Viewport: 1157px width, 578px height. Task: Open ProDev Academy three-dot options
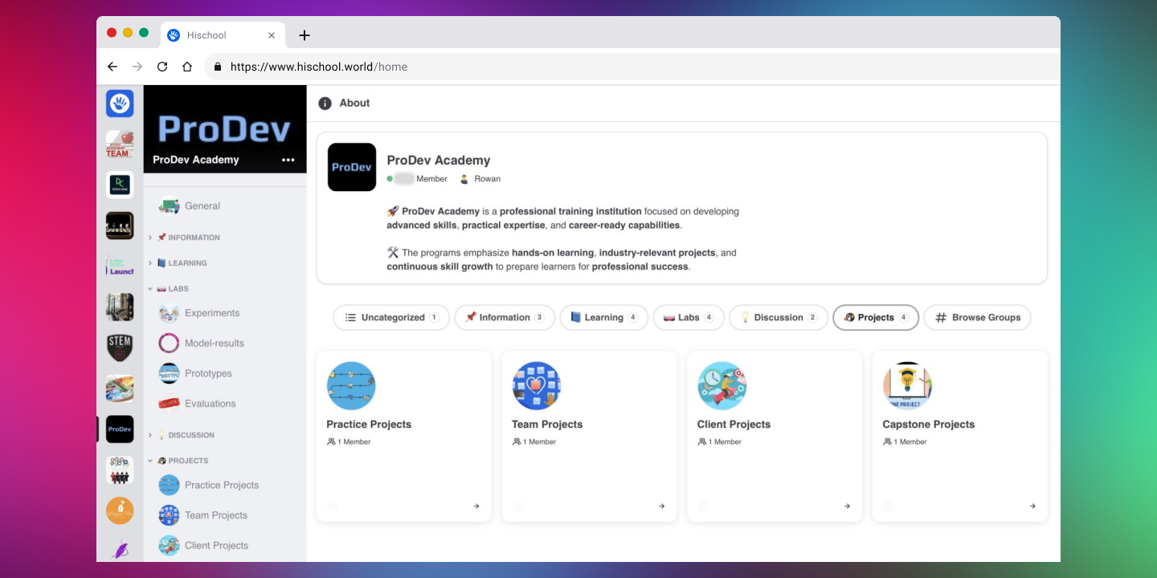click(x=288, y=160)
